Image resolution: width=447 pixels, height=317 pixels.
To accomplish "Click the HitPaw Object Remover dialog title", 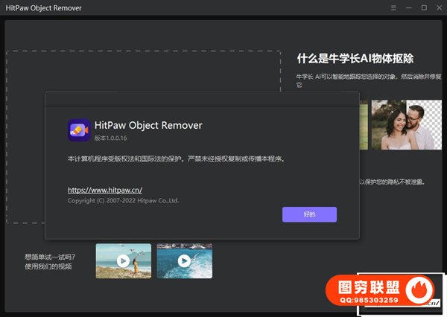I will tap(148, 125).
